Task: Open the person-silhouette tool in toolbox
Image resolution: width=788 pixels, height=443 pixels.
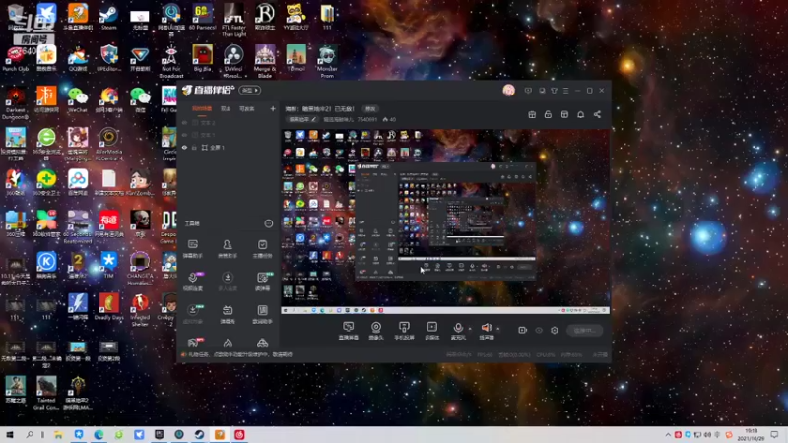Action: [x=228, y=249]
